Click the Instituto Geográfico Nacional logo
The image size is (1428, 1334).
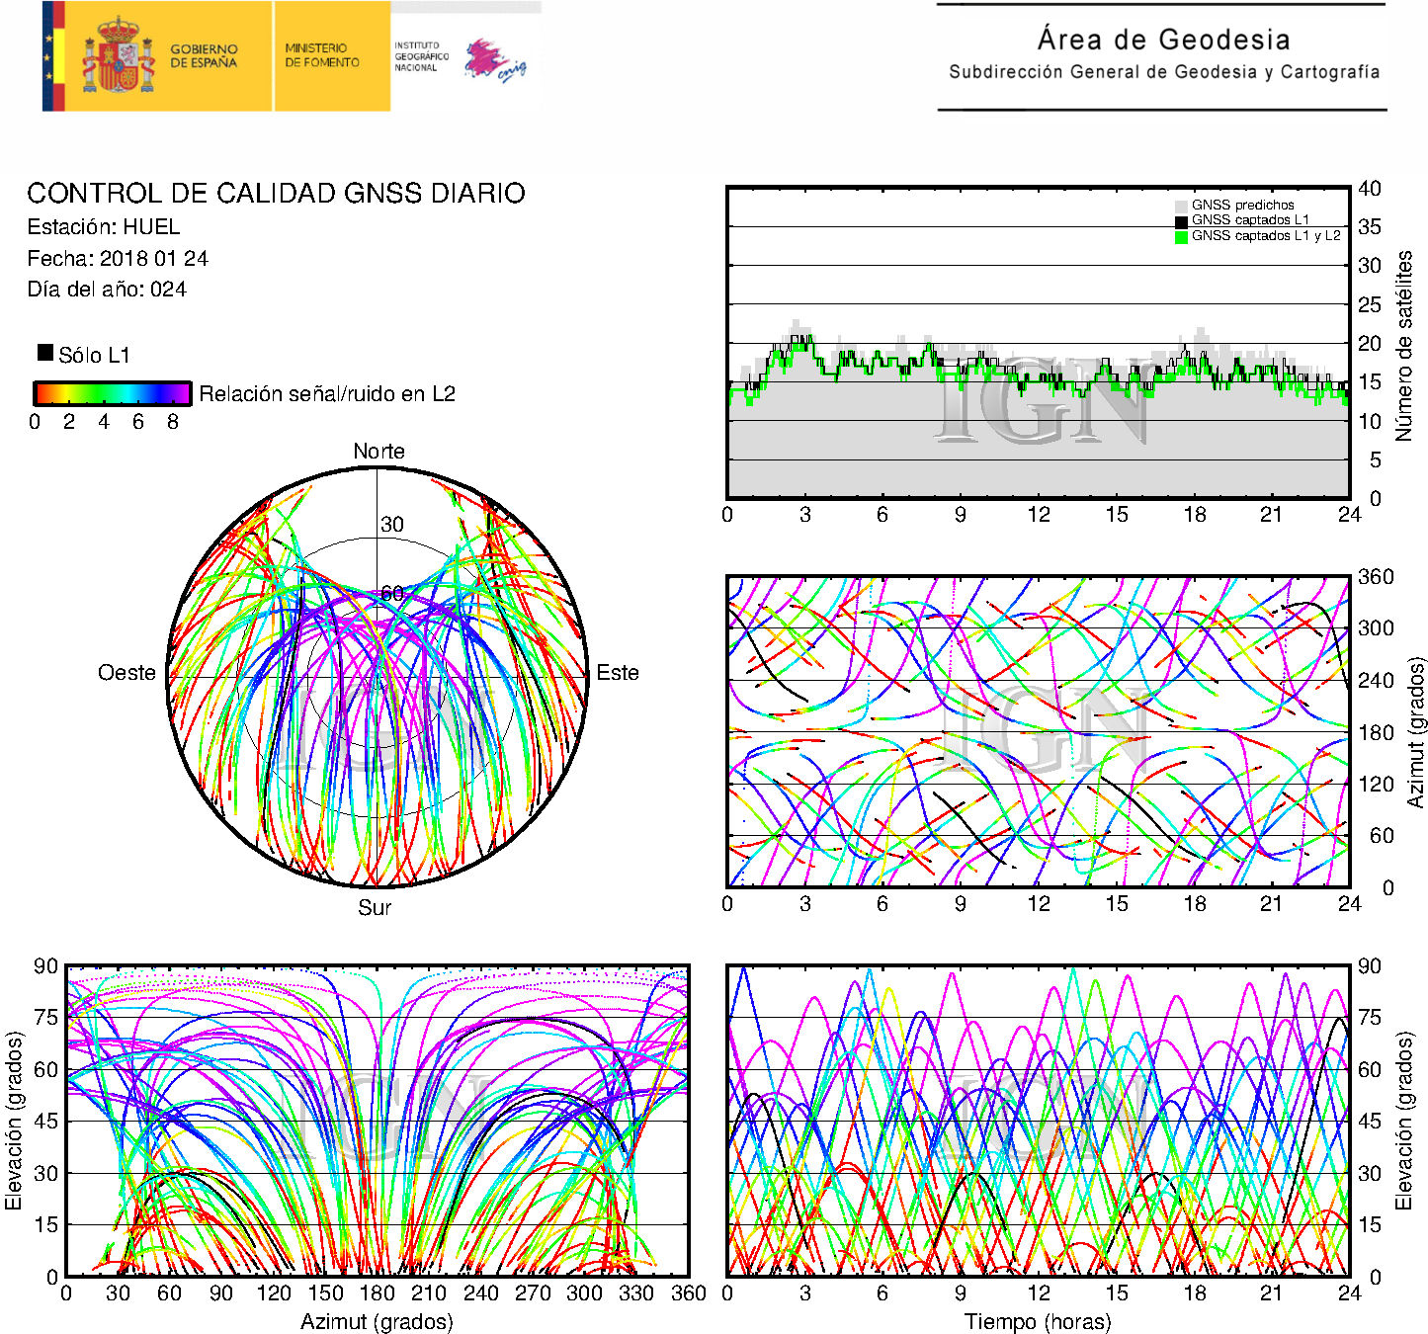(x=421, y=56)
